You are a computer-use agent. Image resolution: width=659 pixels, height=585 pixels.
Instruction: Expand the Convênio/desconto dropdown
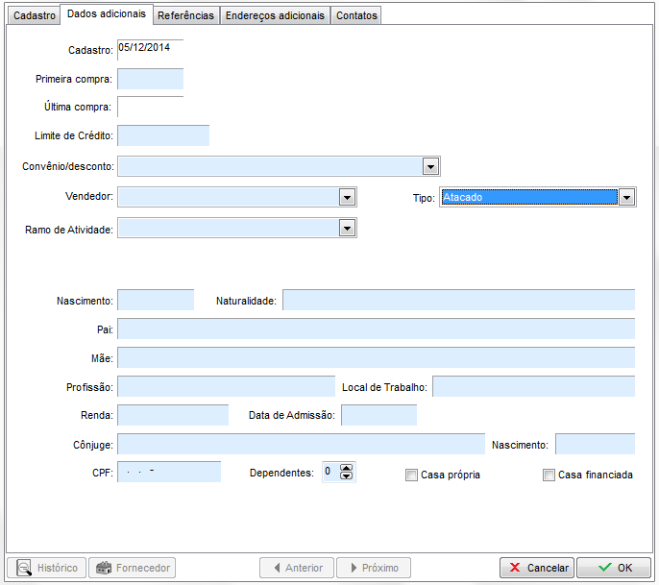[430, 166]
